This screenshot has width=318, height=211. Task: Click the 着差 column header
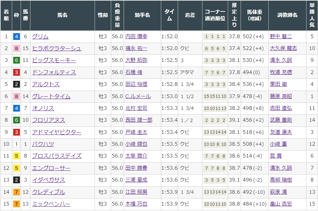pyautogui.click(x=190, y=15)
